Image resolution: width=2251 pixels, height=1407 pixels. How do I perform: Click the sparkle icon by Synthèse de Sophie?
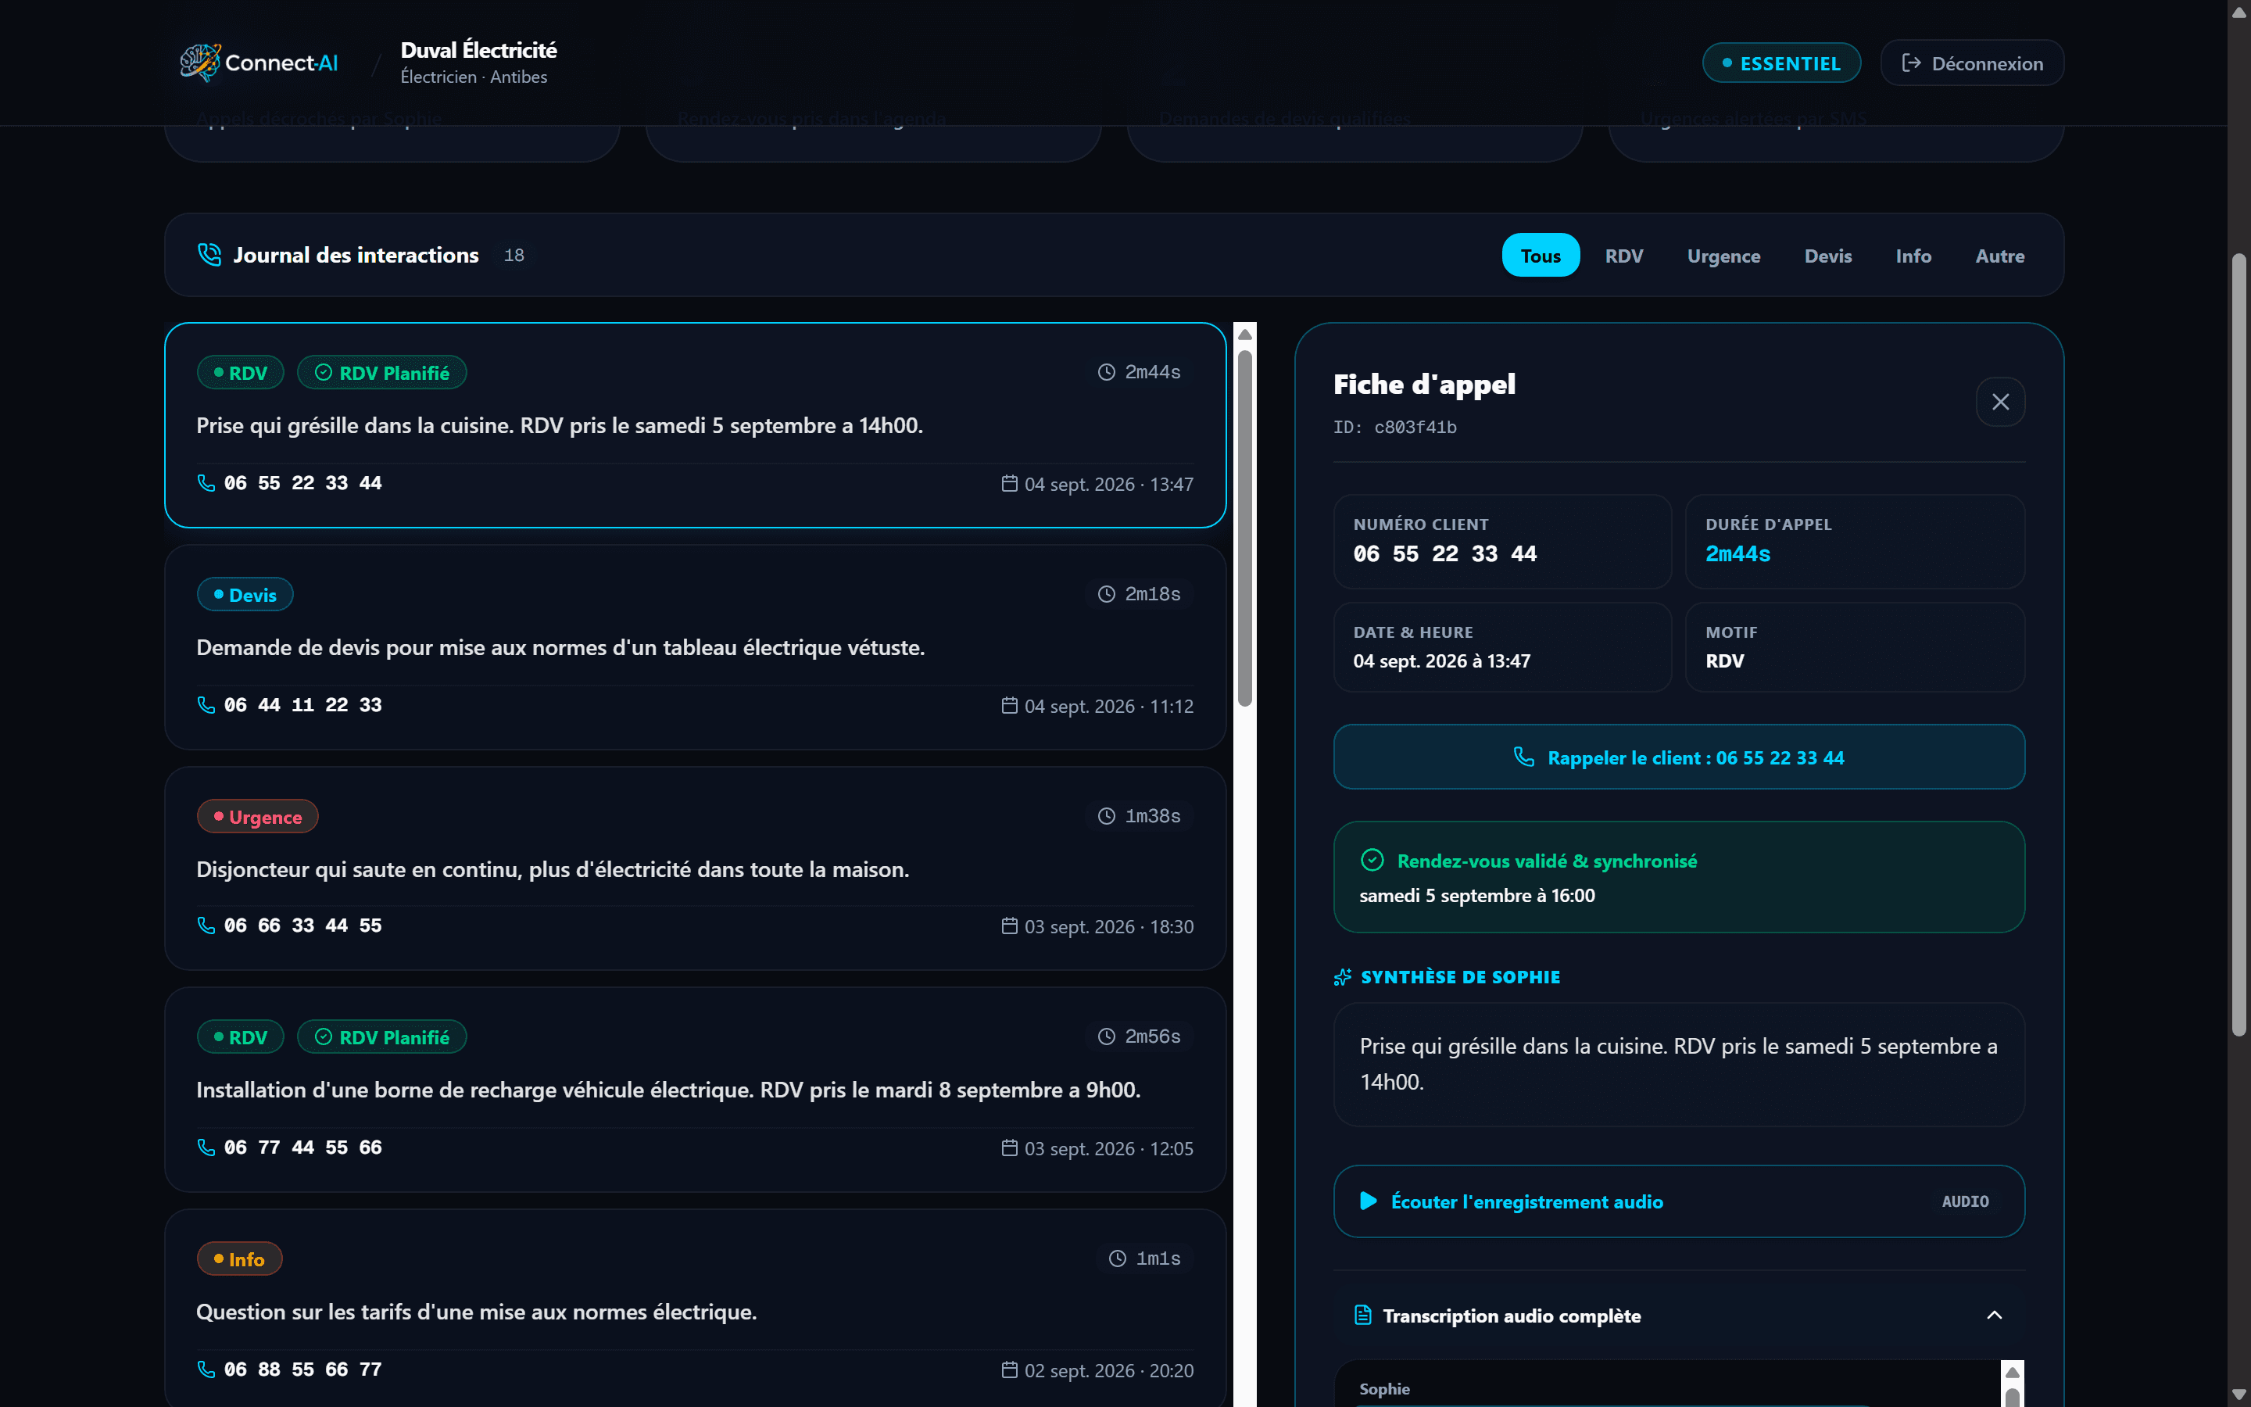click(x=1342, y=977)
